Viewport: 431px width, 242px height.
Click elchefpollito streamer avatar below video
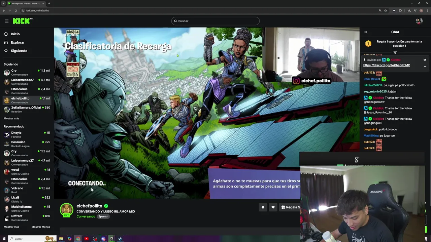pyautogui.click(x=66, y=210)
